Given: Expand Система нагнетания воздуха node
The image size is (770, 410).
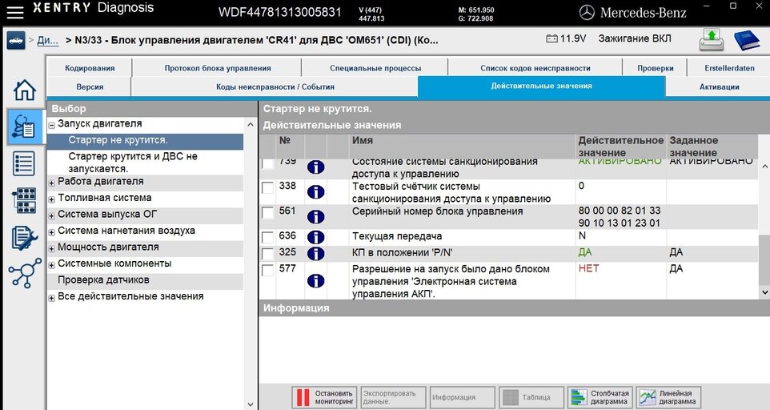Looking at the screenshot, I should coord(51,232).
